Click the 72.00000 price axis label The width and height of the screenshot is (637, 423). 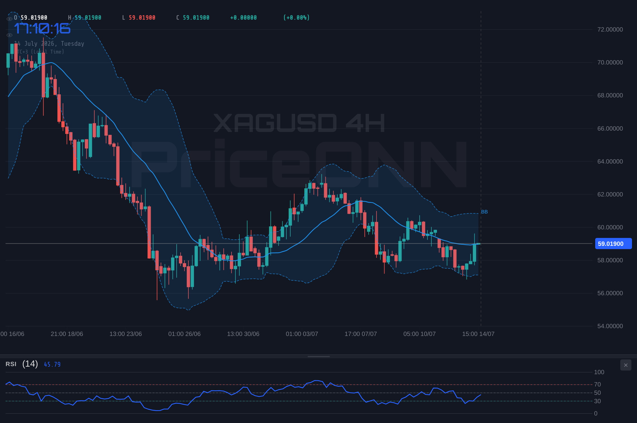pyautogui.click(x=610, y=30)
